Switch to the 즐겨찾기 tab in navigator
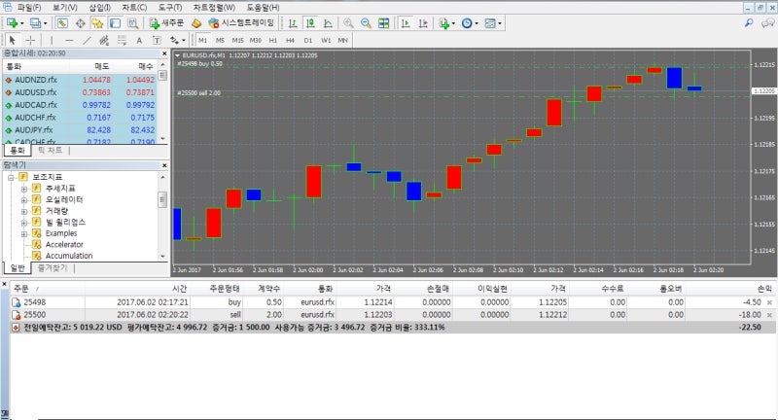The height and width of the screenshot is (420, 778). click(53, 267)
